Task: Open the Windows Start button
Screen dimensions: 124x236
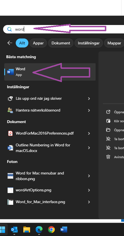Action: coord(2,230)
